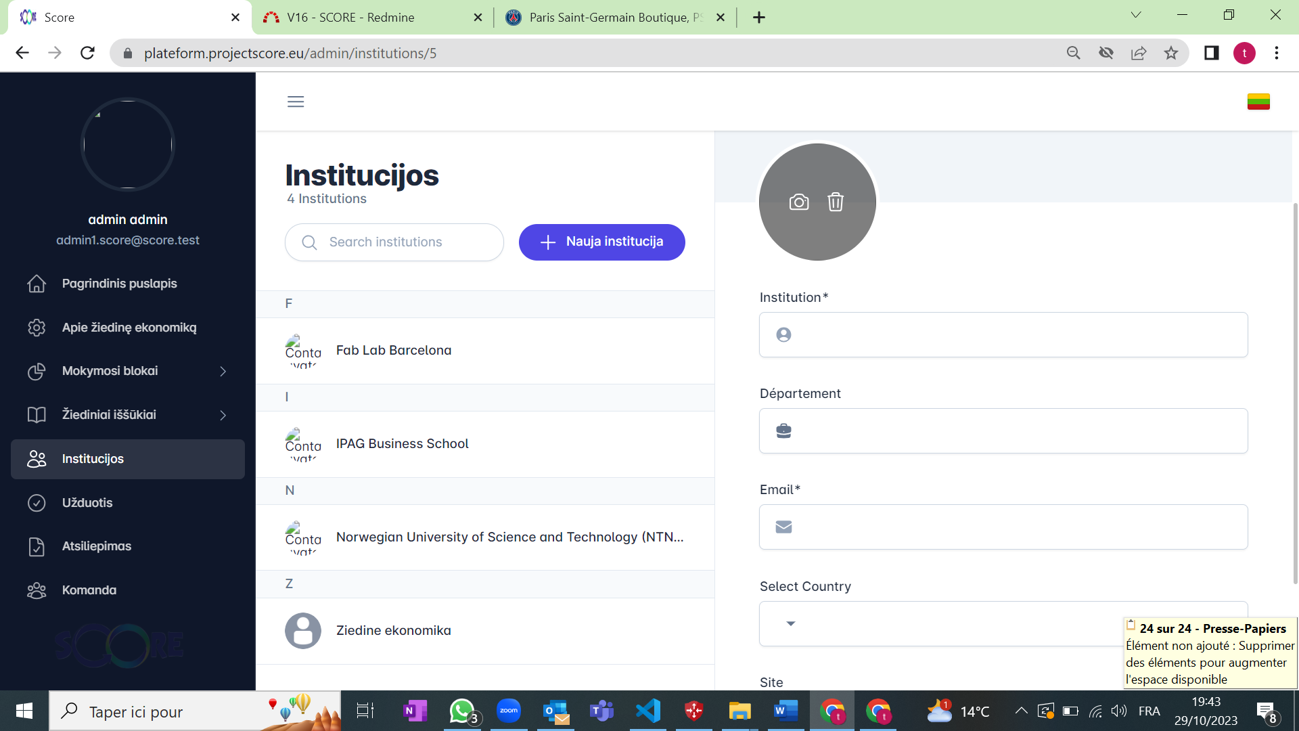Expand the Žiediniai iššūkiai submenu
1299x731 pixels.
click(223, 415)
